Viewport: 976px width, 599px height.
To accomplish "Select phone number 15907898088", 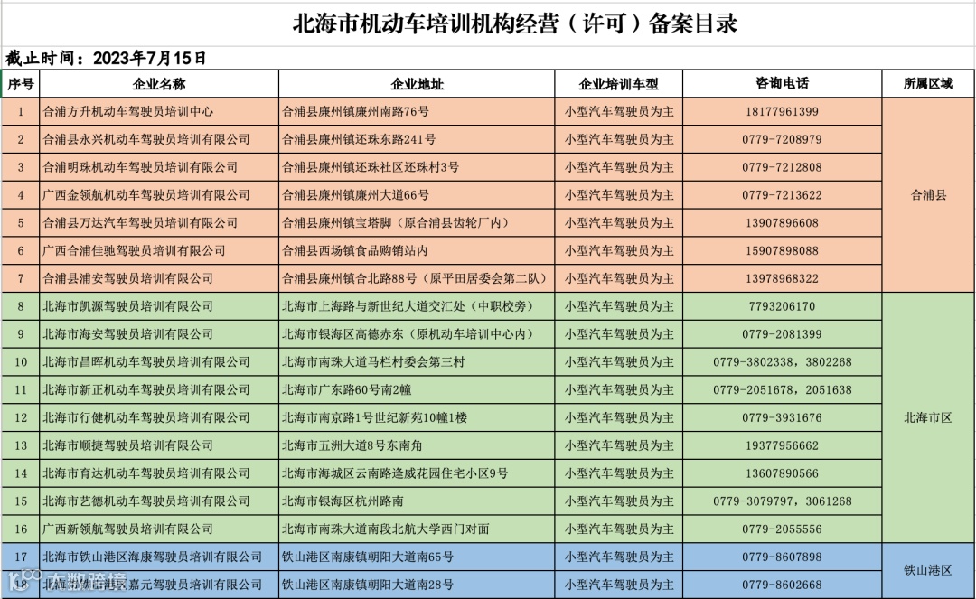I will pos(783,251).
